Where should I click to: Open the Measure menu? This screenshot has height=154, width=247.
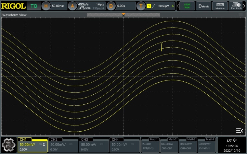[220, 6]
